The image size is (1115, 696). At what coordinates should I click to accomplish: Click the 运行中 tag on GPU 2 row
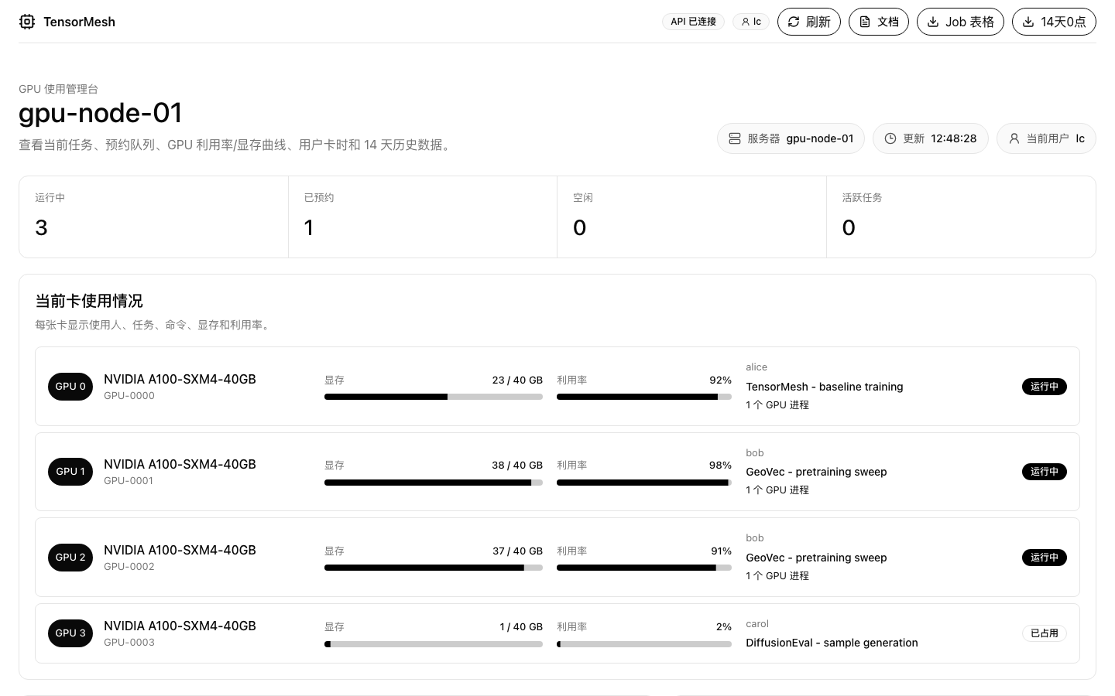tap(1045, 558)
